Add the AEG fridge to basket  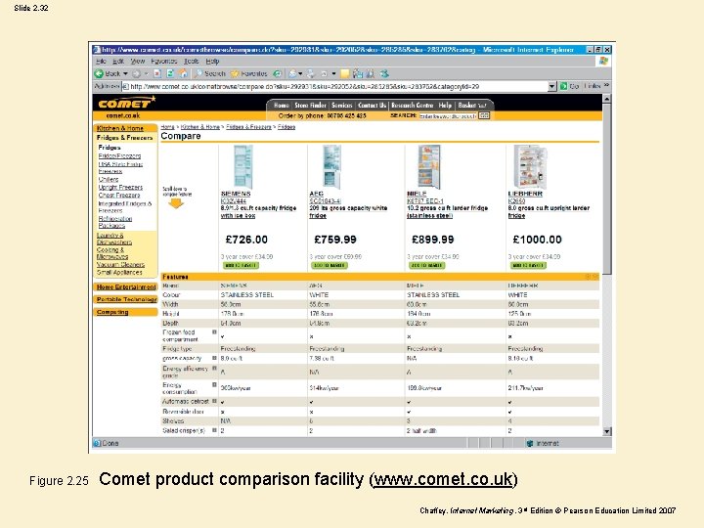coord(330,265)
